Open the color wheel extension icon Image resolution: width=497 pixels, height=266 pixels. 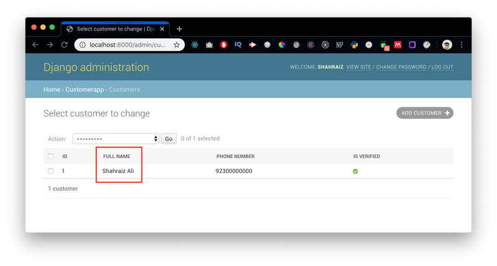(282, 45)
